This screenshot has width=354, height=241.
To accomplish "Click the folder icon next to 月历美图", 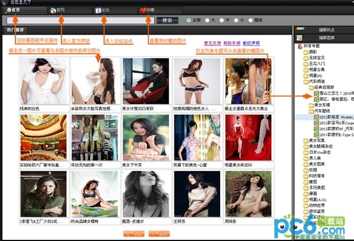I will (306, 188).
